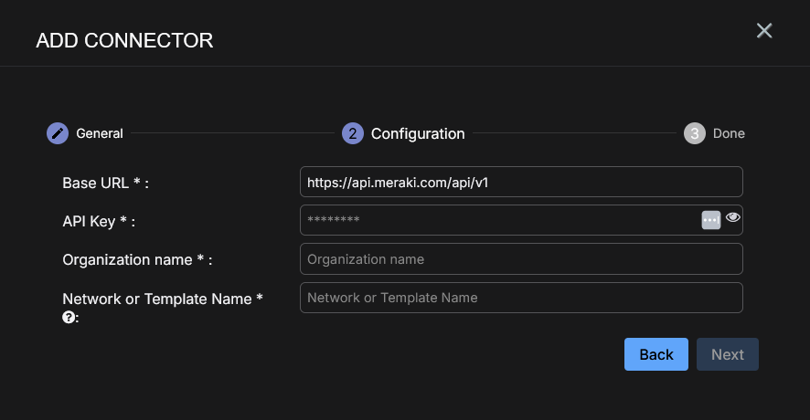Click the step 2 circle icon
The height and width of the screenshot is (420, 810).
coord(352,133)
